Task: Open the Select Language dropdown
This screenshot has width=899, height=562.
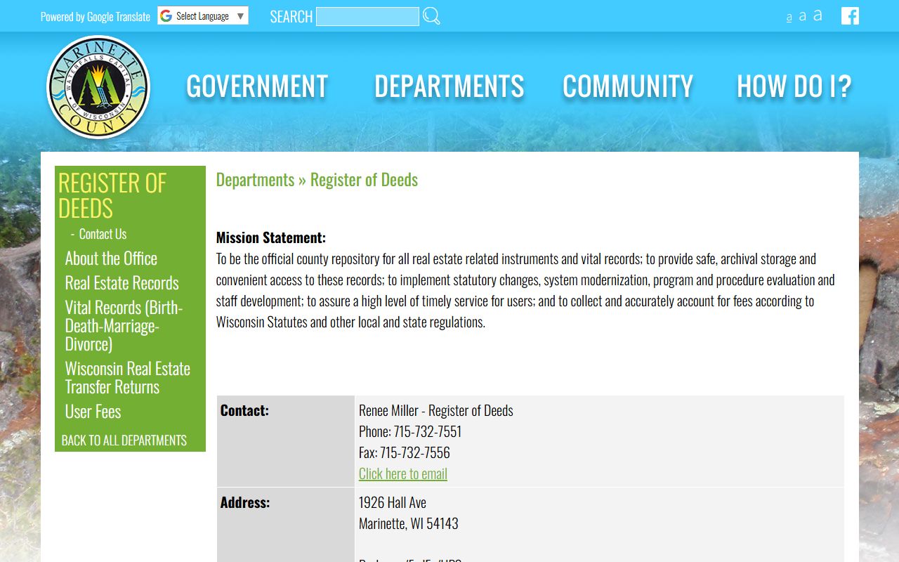Action: click(x=203, y=15)
